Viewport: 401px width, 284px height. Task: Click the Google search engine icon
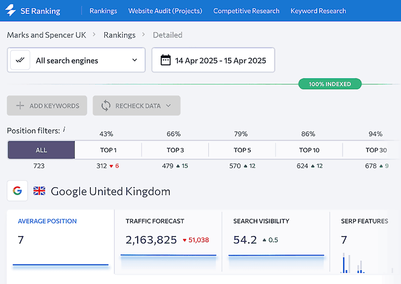tap(17, 191)
